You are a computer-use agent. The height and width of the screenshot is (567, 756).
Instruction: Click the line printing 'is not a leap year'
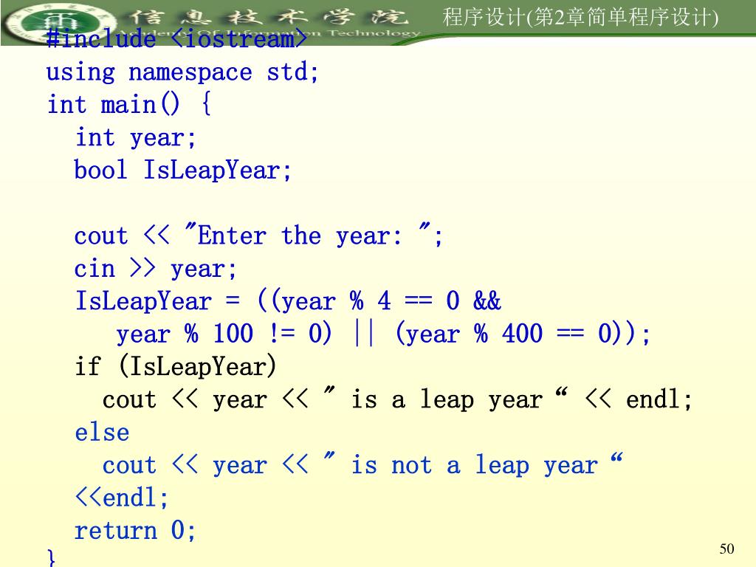click(x=362, y=465)
